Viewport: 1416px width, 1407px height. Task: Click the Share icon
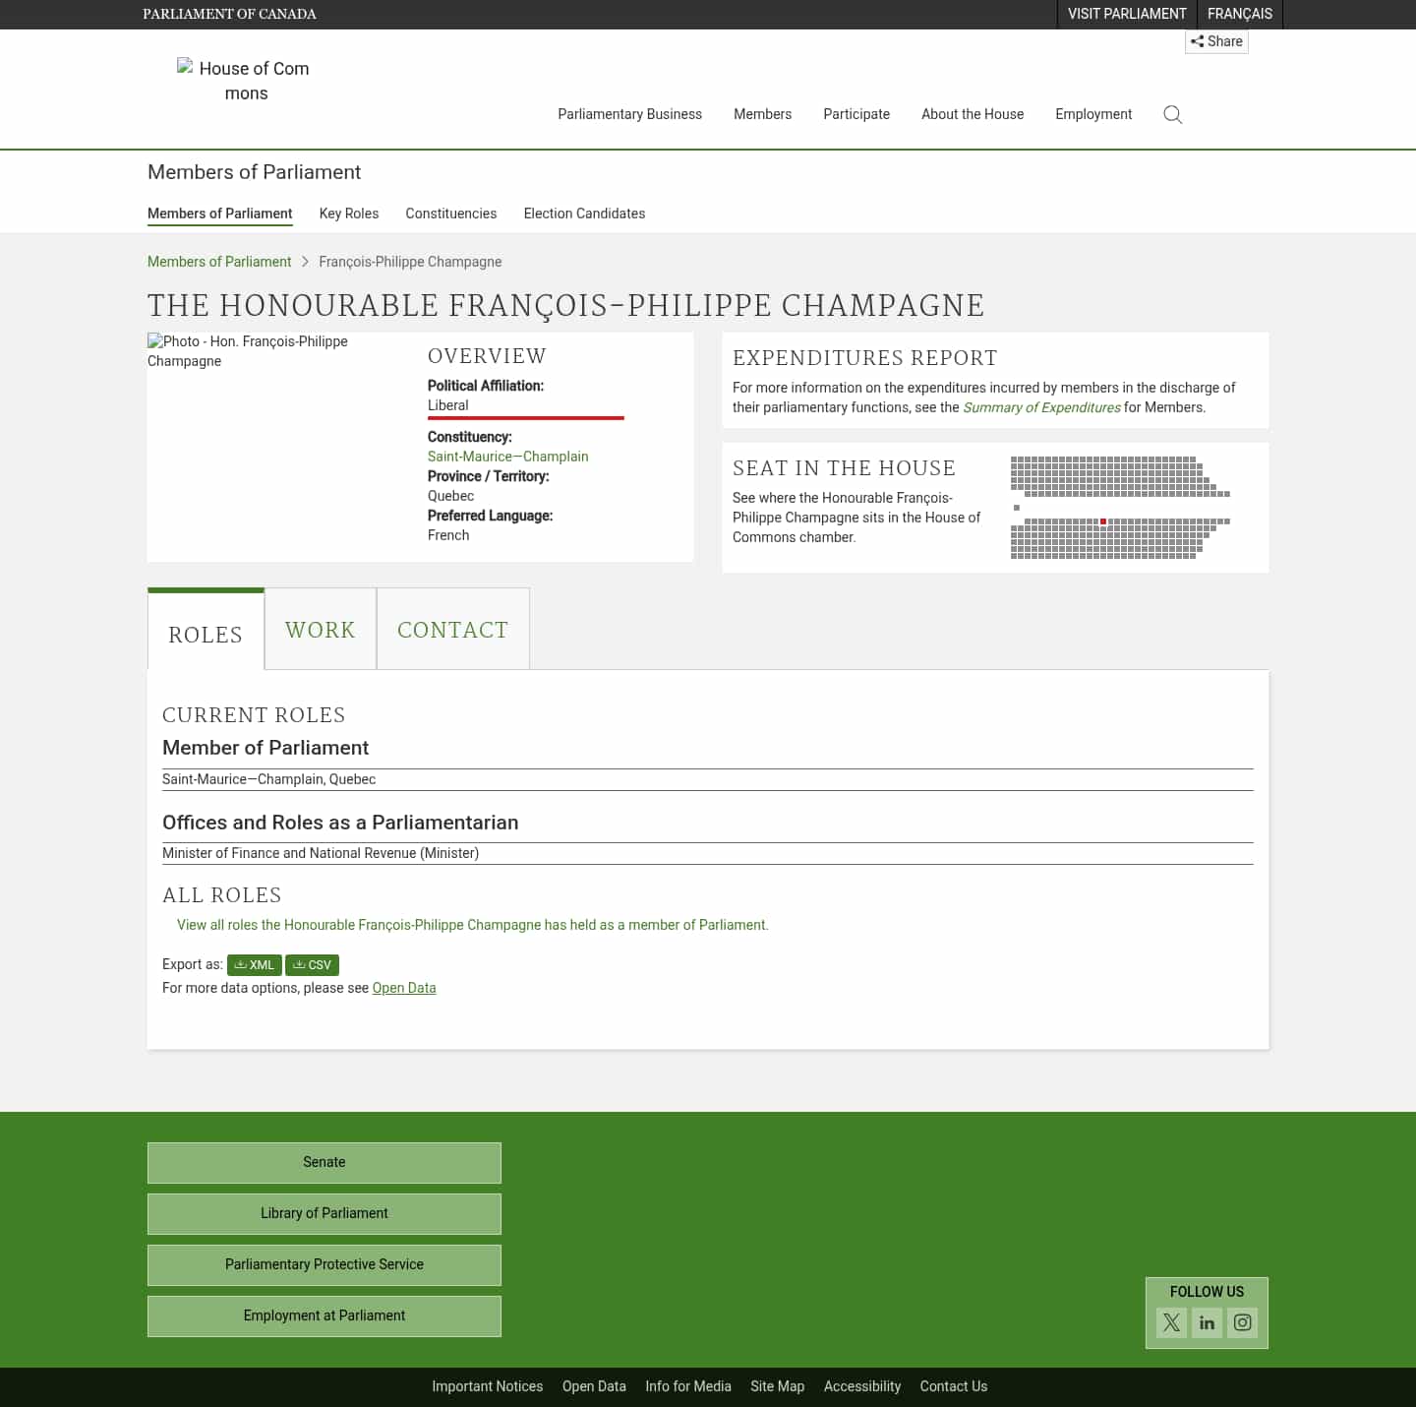tap(1216, 41)
